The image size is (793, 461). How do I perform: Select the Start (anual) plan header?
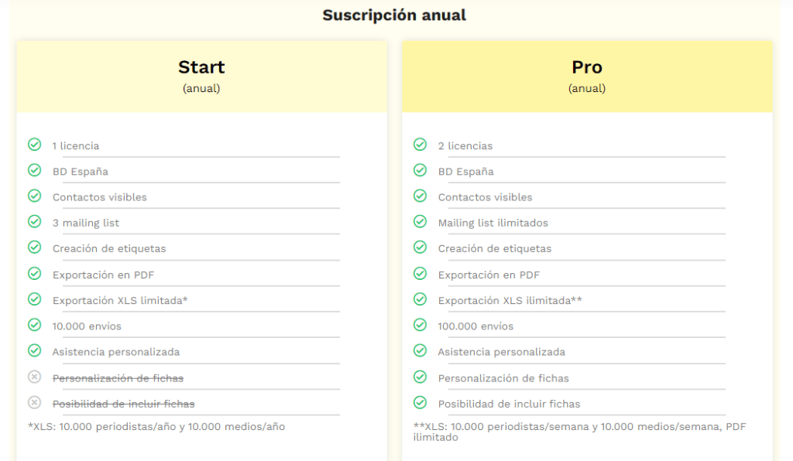pyautogui.click(x=202, y=77)
